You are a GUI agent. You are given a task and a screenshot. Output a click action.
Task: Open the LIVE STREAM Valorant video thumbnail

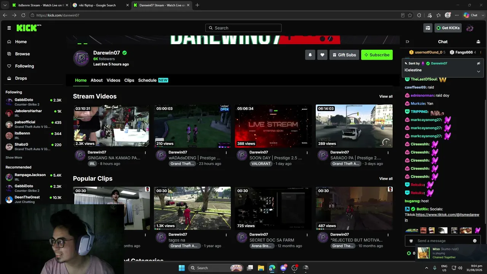[273, 126]
